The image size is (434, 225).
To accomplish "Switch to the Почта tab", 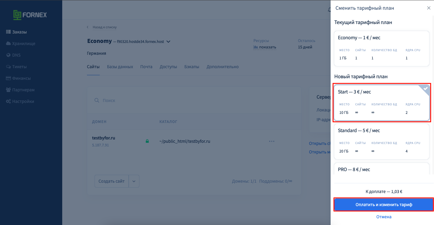I will (146, 67).
